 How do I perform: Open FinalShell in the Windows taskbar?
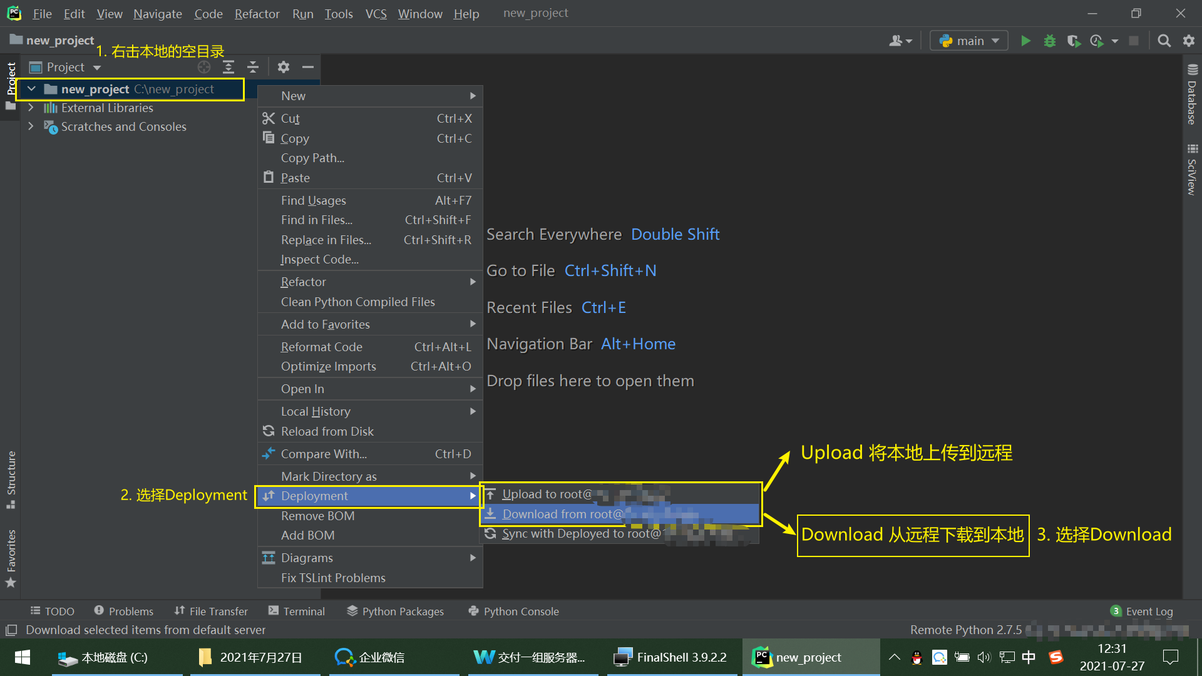670,657
